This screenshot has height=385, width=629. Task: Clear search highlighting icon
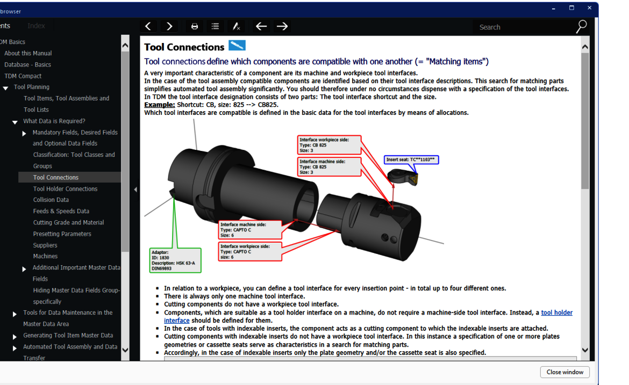(236, 26)
